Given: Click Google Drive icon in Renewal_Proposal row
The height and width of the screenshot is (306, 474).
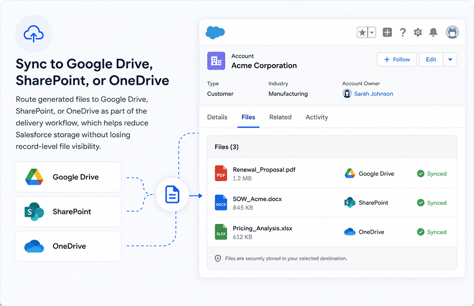Looking at the screenshot, I should click(350, 173).
